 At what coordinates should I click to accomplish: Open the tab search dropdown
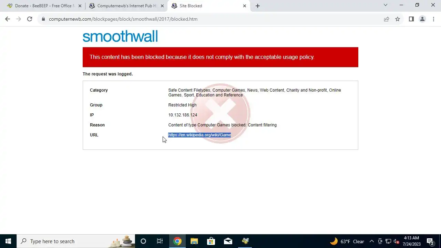[x=386, y=5]
